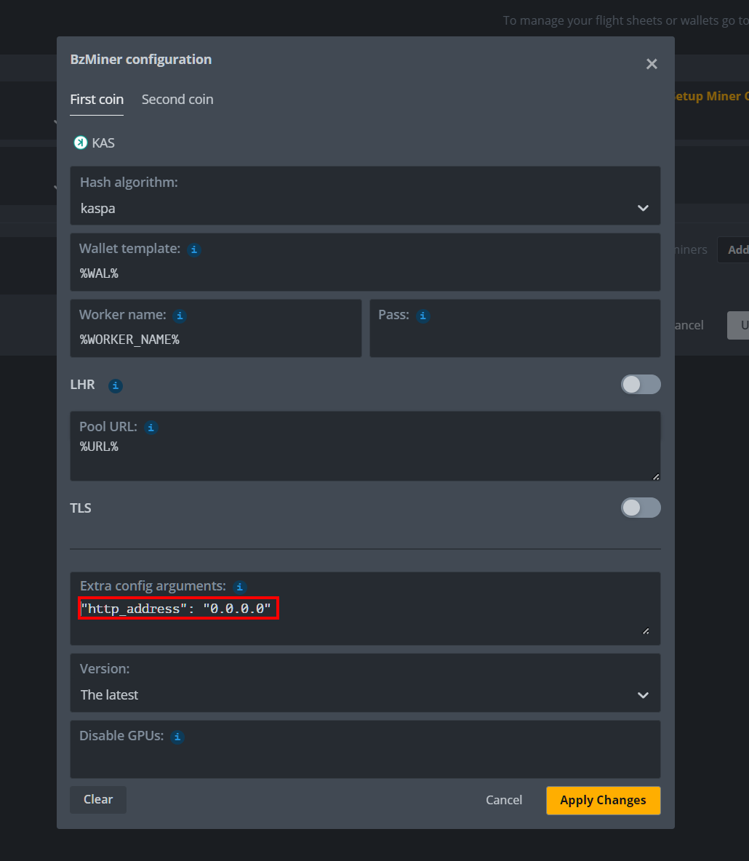The width and height of the screenshot is (749, 861).
Task: Click the Pool URL info icon
Action: [151, 428]
